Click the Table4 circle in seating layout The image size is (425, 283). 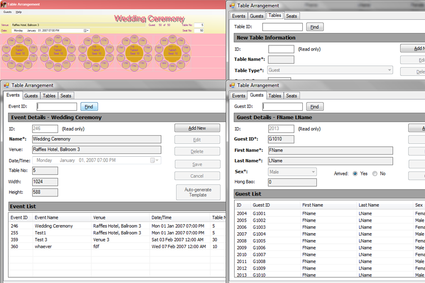[134, 51]
